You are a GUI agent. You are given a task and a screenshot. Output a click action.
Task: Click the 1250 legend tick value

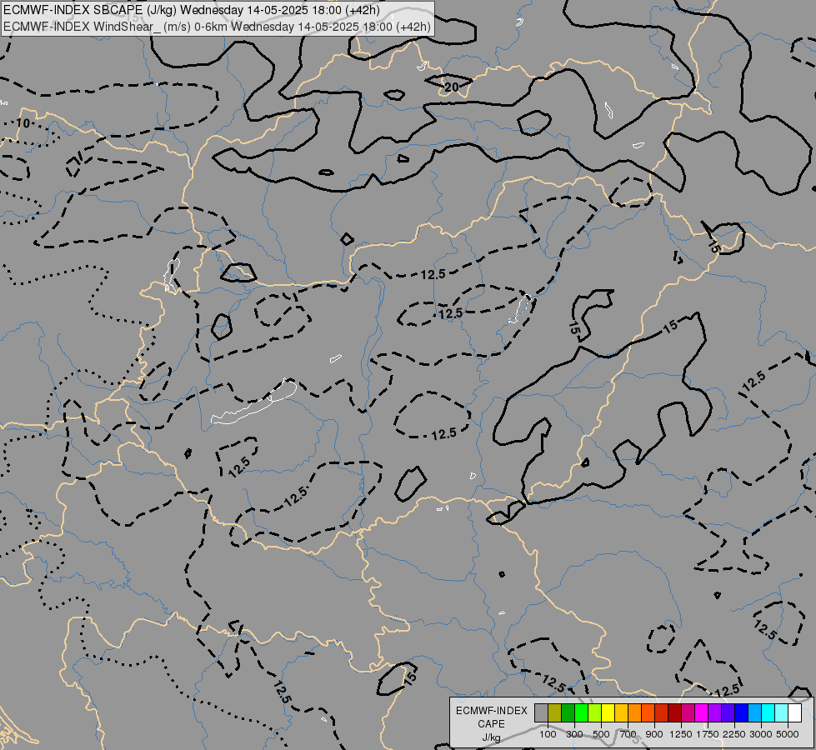pyautogui.click(x=681, y=734)
